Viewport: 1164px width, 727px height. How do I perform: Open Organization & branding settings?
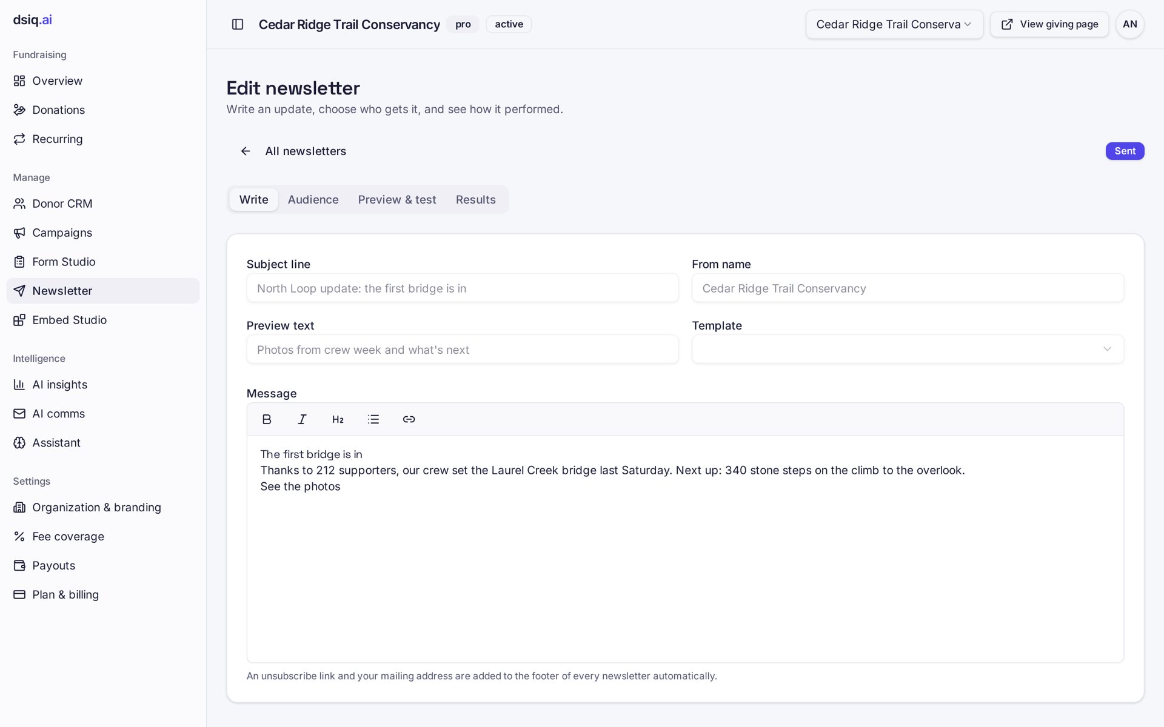point(103,508)
